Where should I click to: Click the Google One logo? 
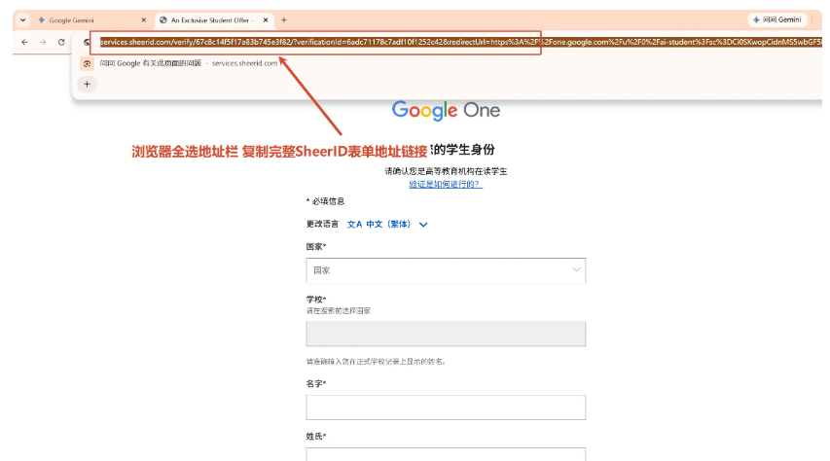point(446,110)
